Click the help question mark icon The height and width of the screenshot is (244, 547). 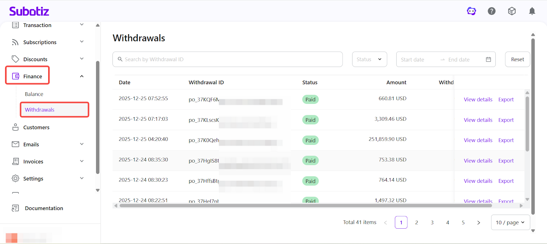coord(492,11)
